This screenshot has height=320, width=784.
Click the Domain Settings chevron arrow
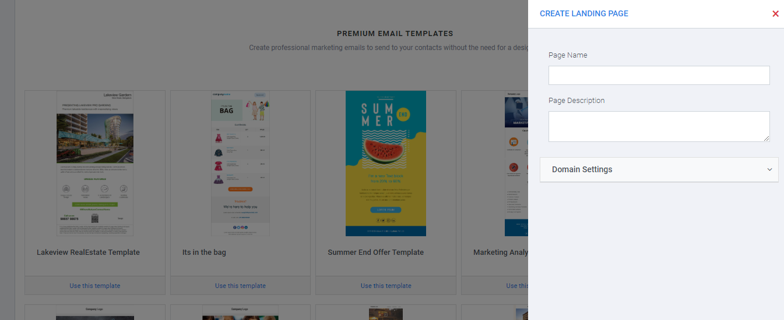[769, 170]
